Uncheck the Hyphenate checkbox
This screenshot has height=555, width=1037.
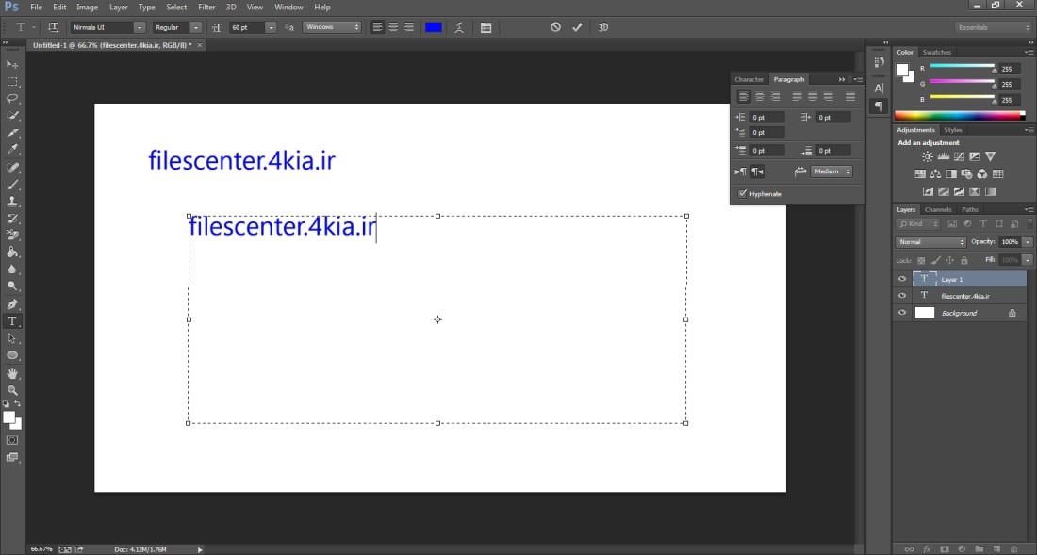(x=743, y=193)
